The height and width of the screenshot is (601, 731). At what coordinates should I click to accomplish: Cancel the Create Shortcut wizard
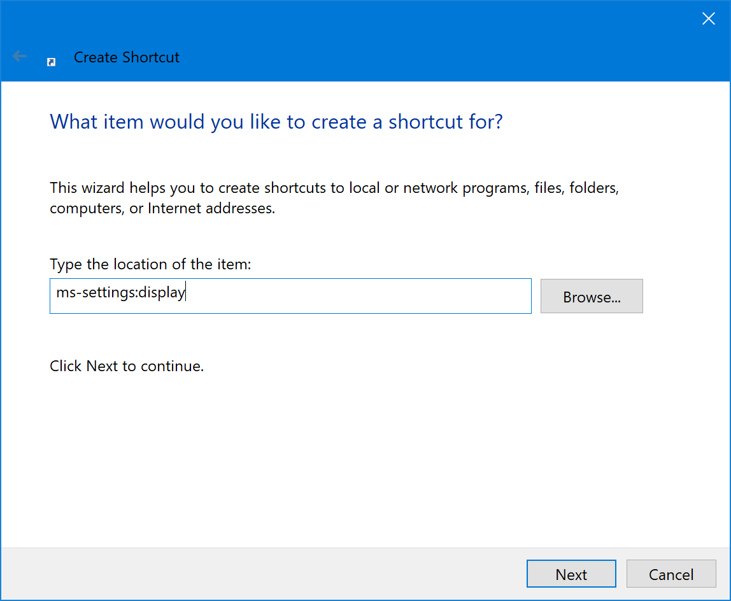click(671, 574)
